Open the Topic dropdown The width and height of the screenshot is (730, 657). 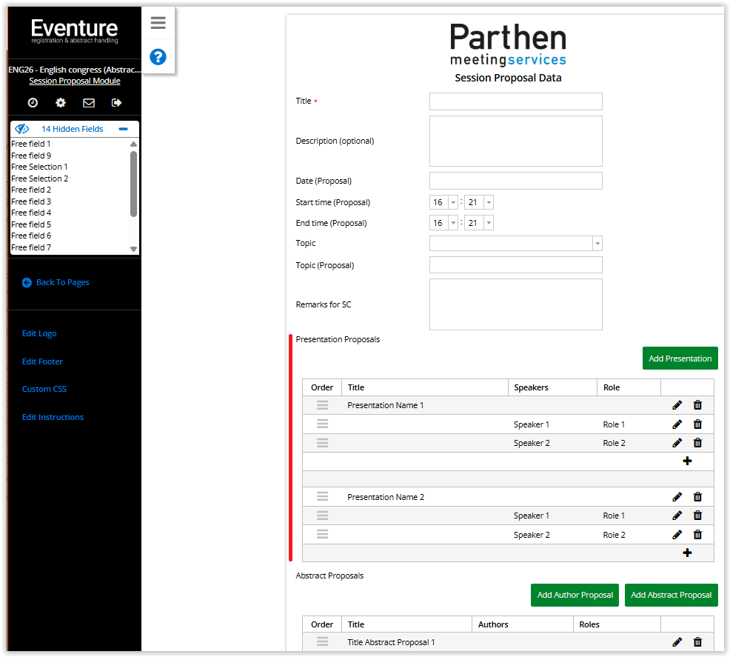pyautogui.click(x=597, y=244)
